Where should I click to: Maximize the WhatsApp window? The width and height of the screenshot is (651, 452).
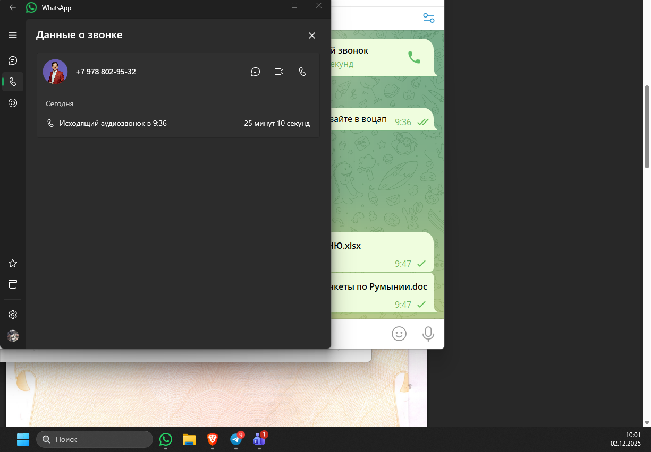(294, 5)
